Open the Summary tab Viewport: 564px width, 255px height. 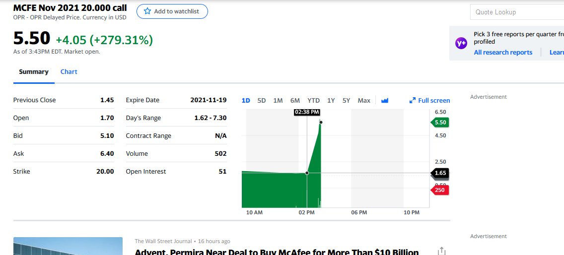[x=34, y=71]
